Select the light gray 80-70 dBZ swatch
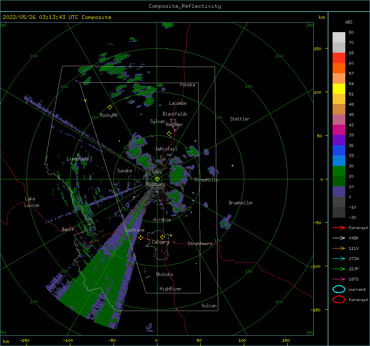 [339, 37]
